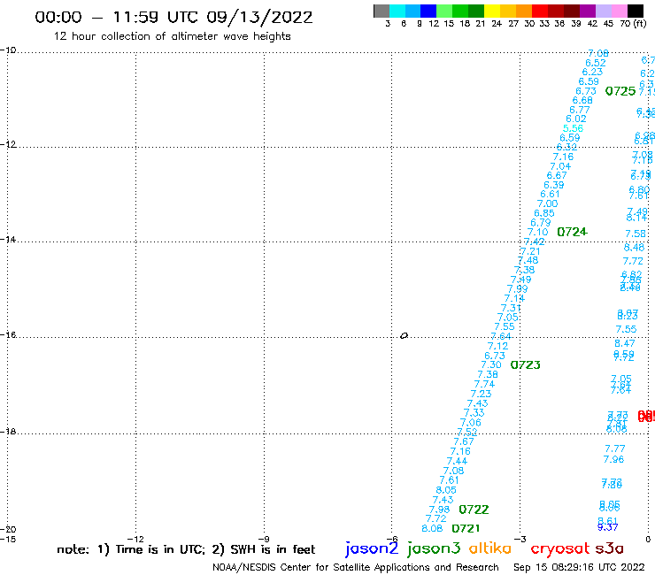Select the 'cryosat' satellite legend label
Screen dimensions: 655x575
pos(560,548)
